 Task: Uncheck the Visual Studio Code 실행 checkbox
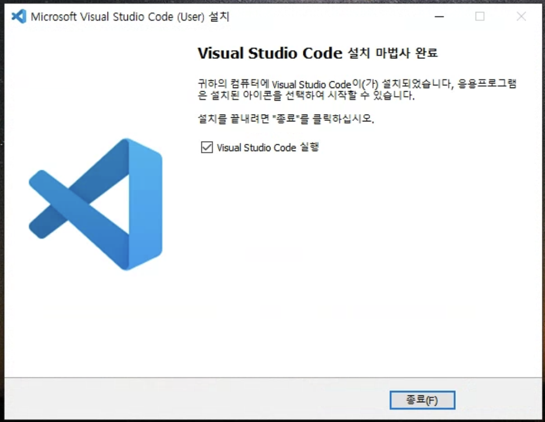207,147
